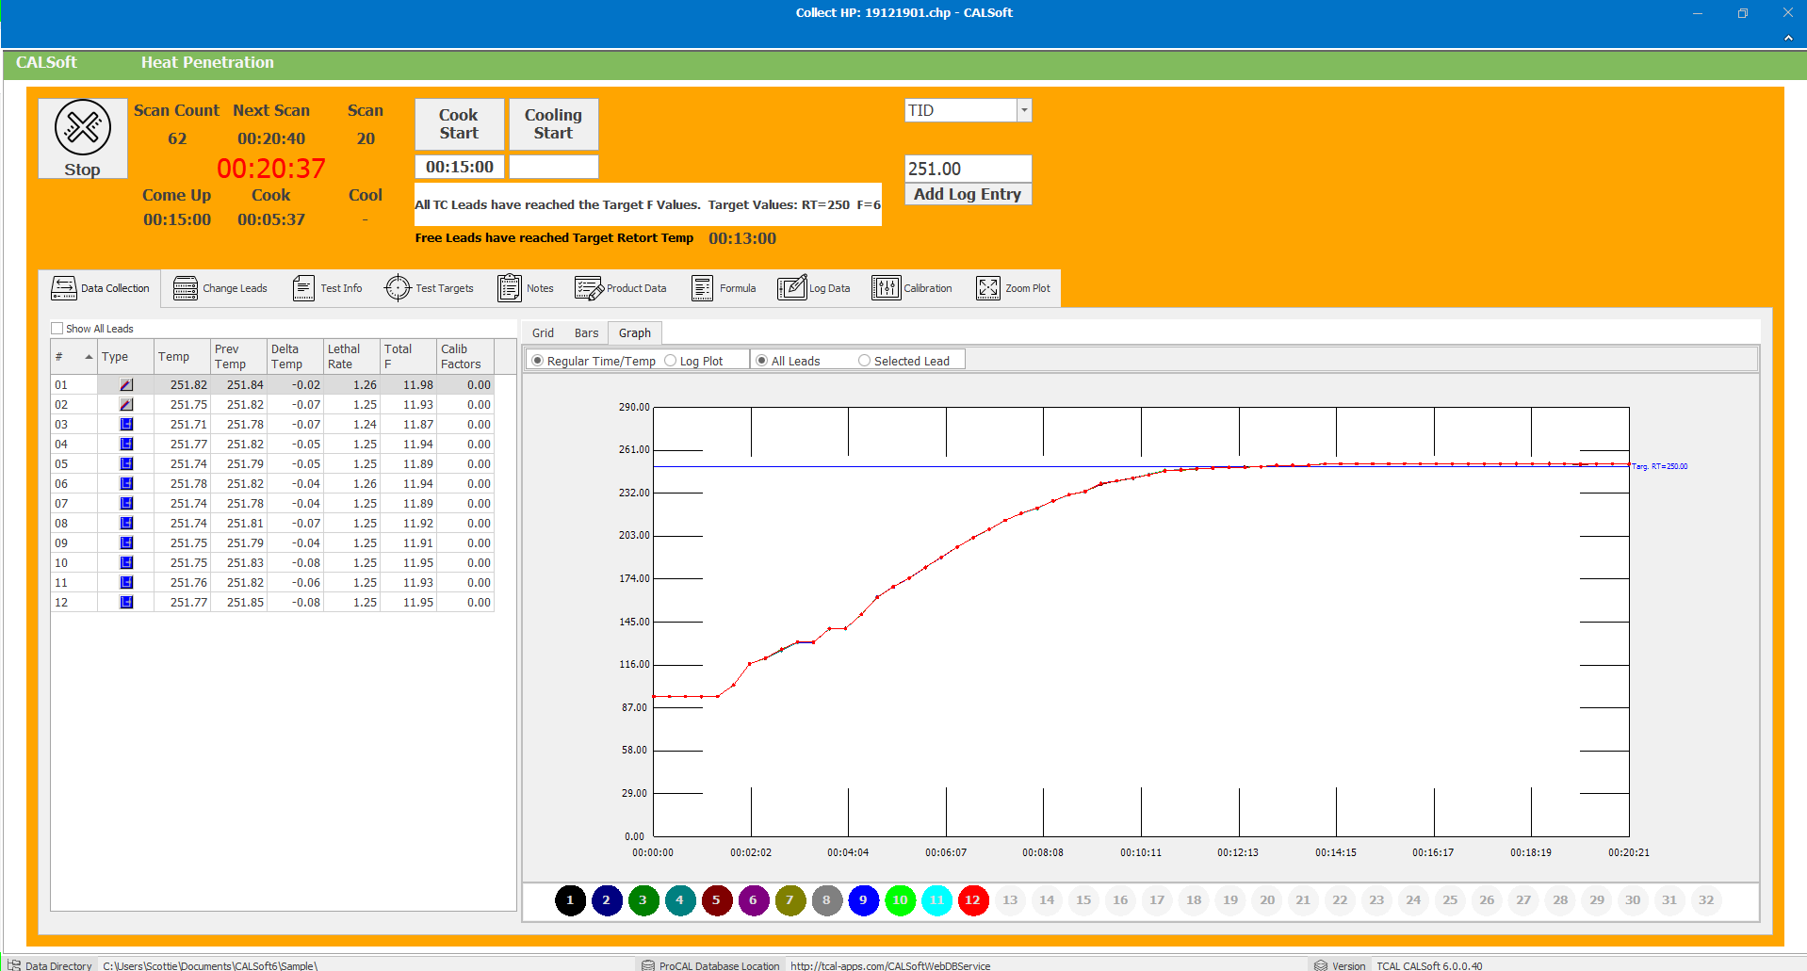Toggle lead 5 dark red swatch
Image resolution: width=1807 pixels, height=971 pixels.
click(x=716, y=900)
